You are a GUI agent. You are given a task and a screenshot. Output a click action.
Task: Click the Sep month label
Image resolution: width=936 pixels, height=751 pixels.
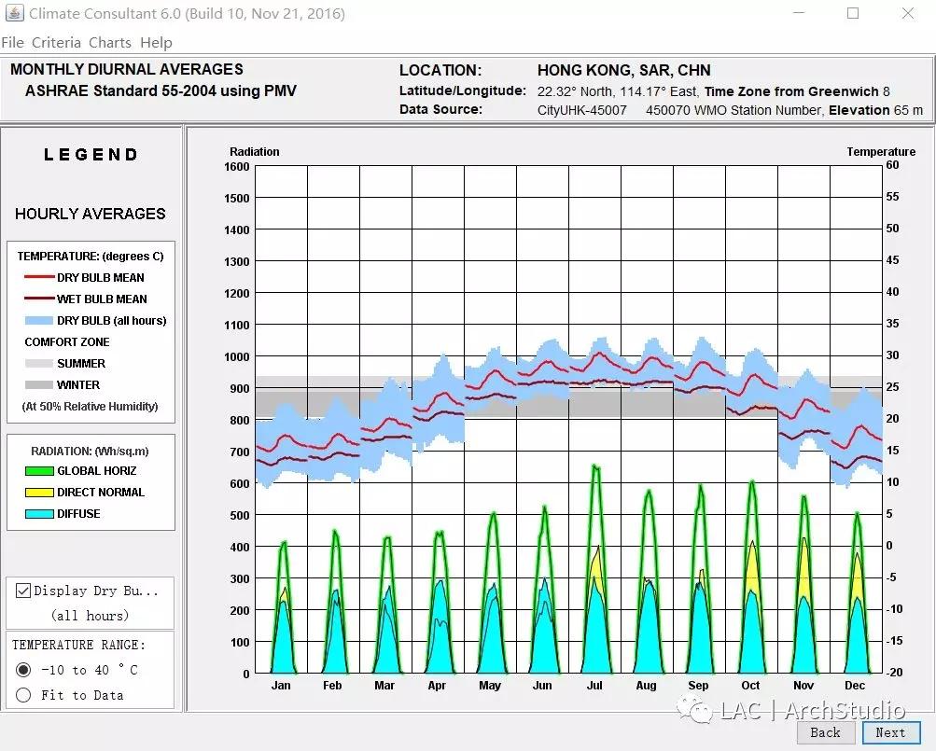[698, 686]
